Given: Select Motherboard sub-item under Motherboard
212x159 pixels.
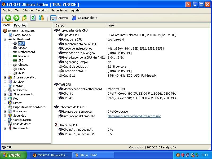Looking at the screenshot, I should tap(26, 52).
